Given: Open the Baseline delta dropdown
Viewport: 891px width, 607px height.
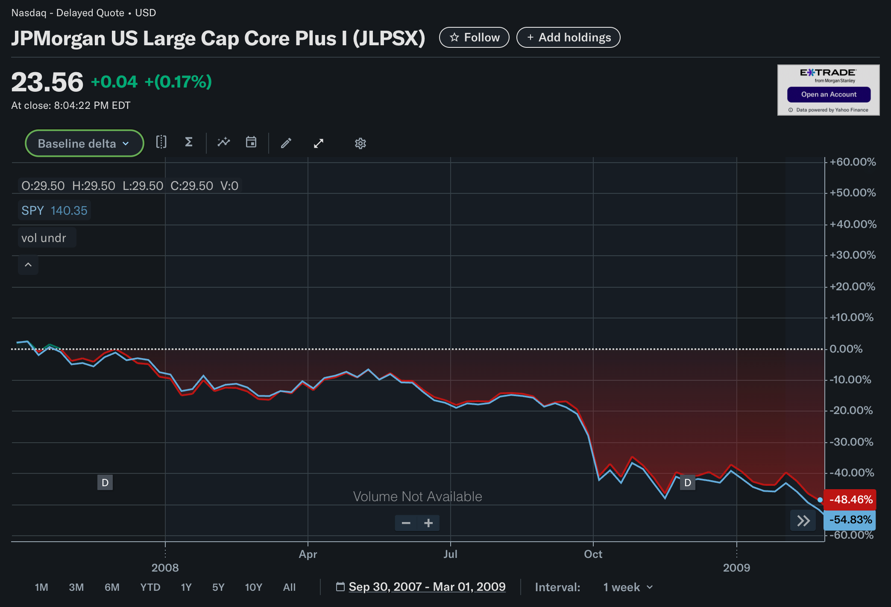Looking at the screenshot, I should [x=84, y=143].
